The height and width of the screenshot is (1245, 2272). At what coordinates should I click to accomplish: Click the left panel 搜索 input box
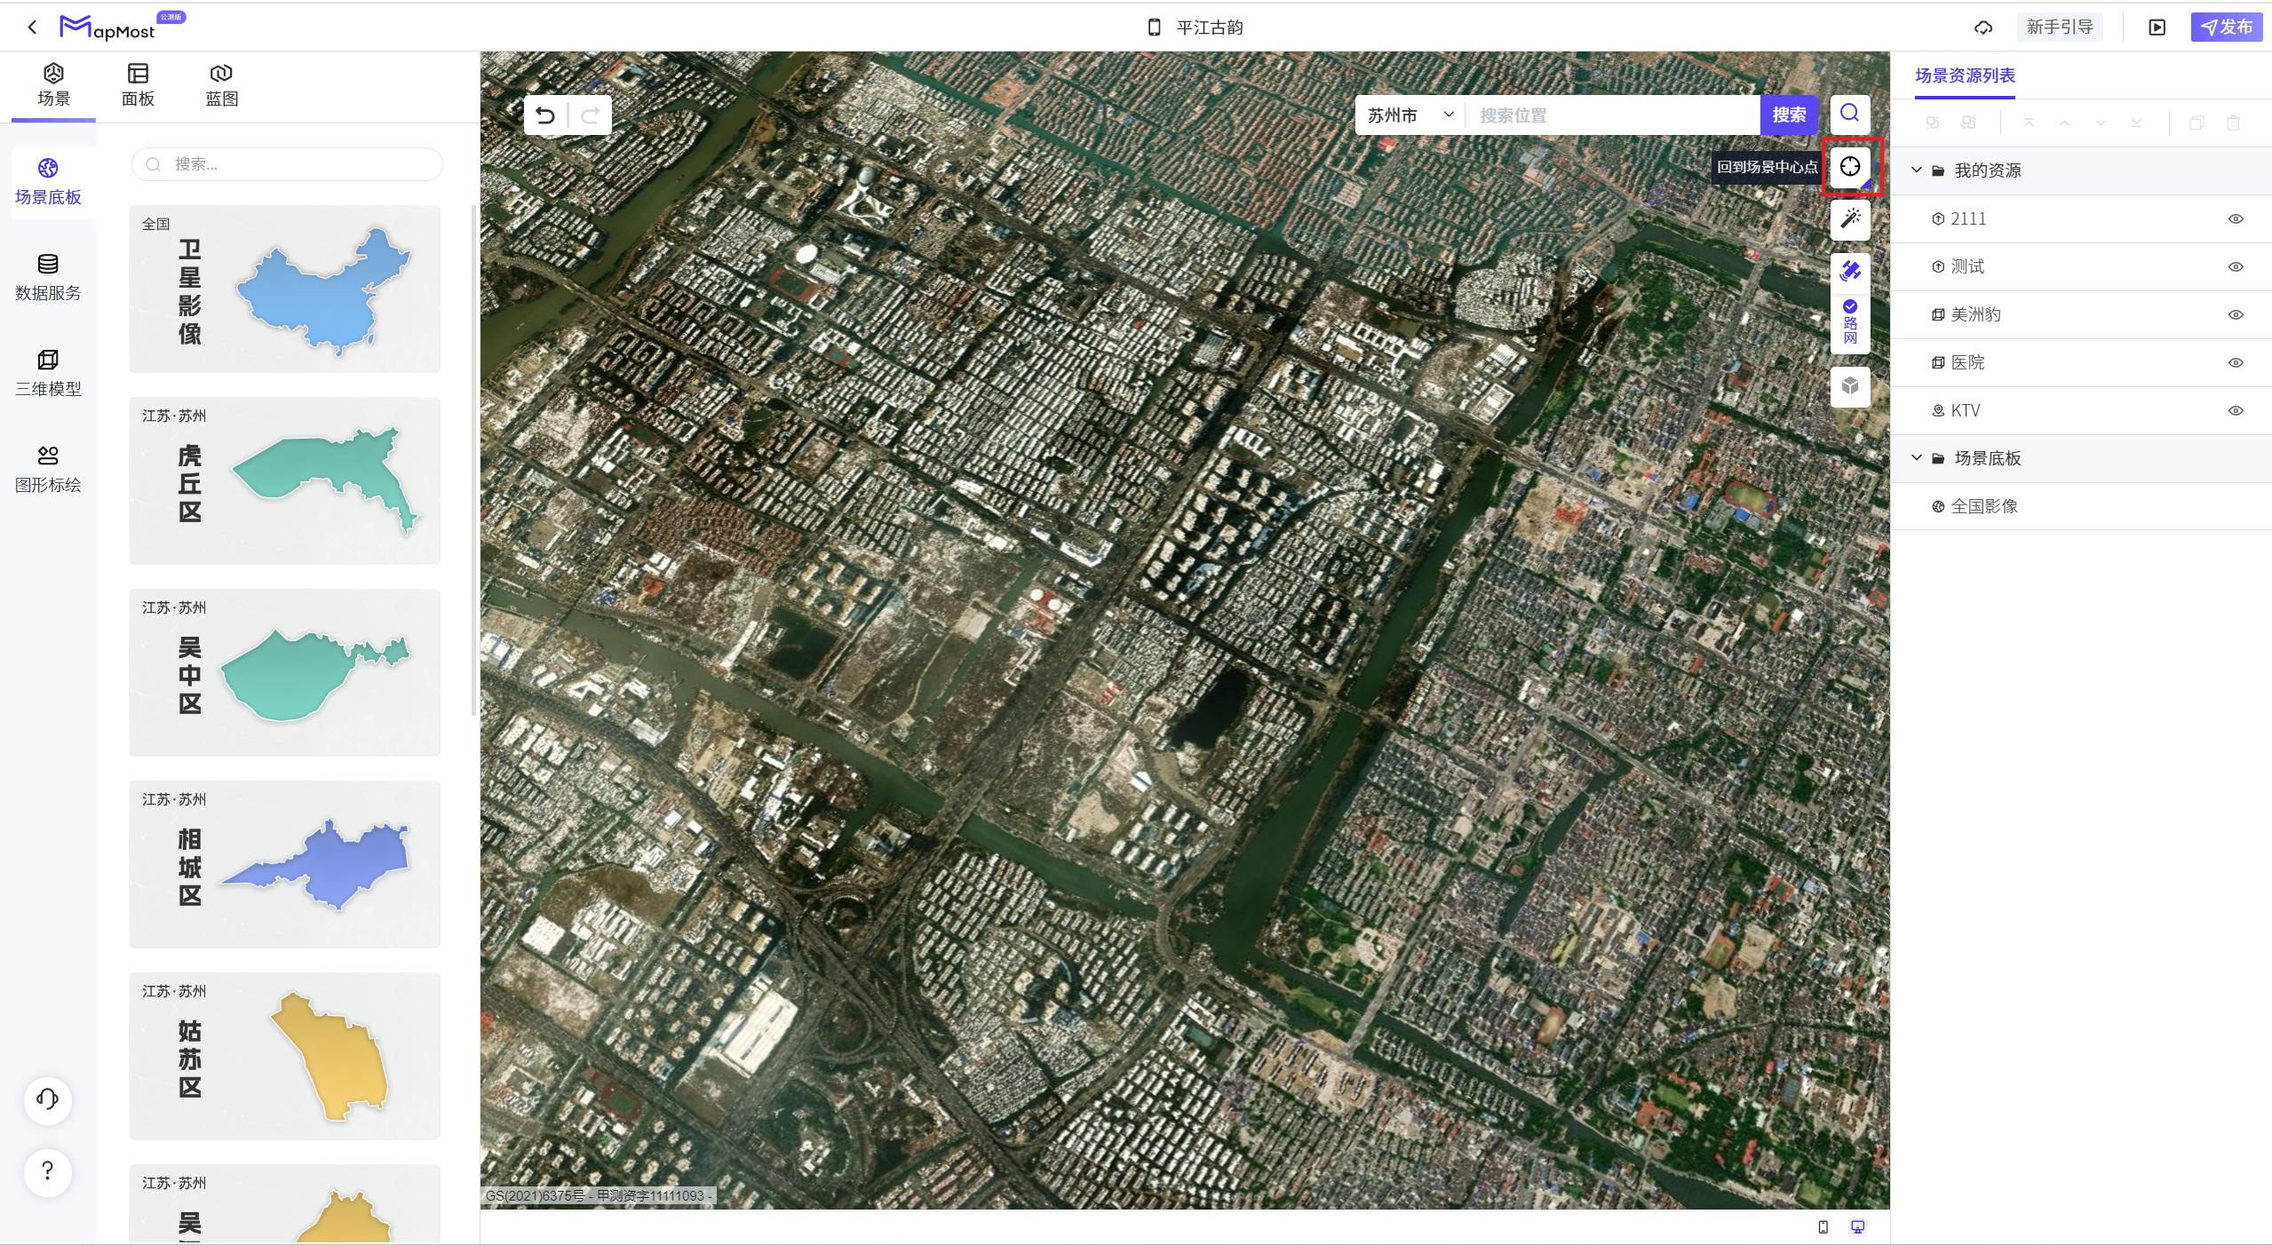coord(287,164)
